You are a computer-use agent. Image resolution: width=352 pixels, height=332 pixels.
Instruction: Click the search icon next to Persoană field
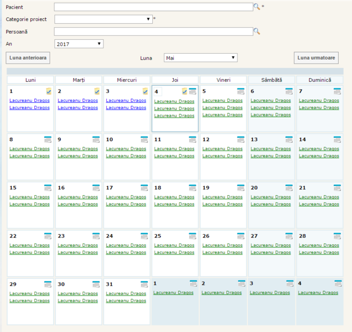pyautogui.click(x=256, y=32)
